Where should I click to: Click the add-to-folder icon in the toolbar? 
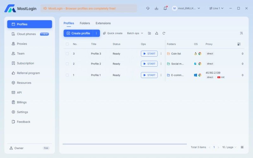coord(149,33)
